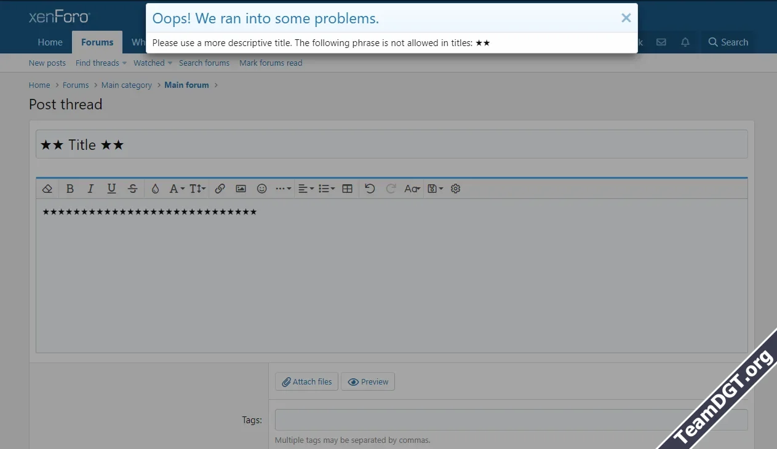This screenshot has width=777, height=449.
Task: Select the underline tool
Action: (x=111, y=189)
